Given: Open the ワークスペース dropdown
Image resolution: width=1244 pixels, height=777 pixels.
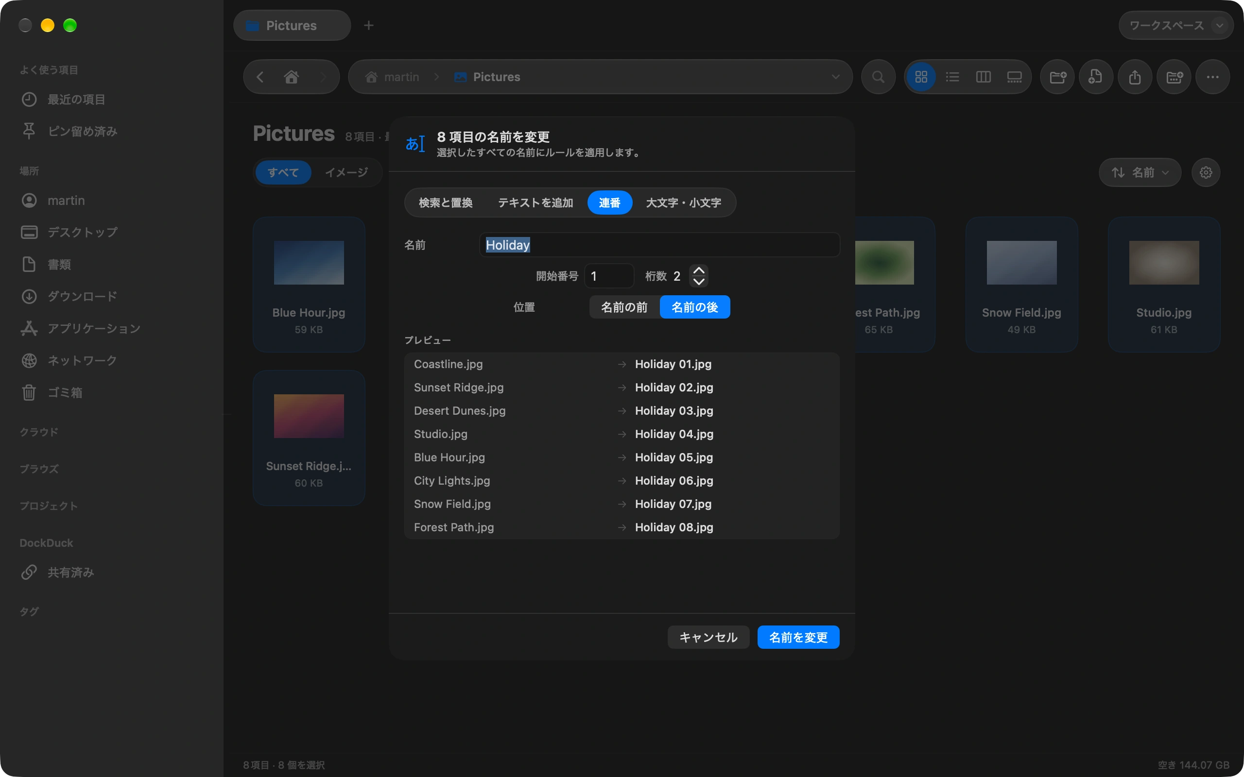Looking at the screenshot, I should (x=1176, y=25).
